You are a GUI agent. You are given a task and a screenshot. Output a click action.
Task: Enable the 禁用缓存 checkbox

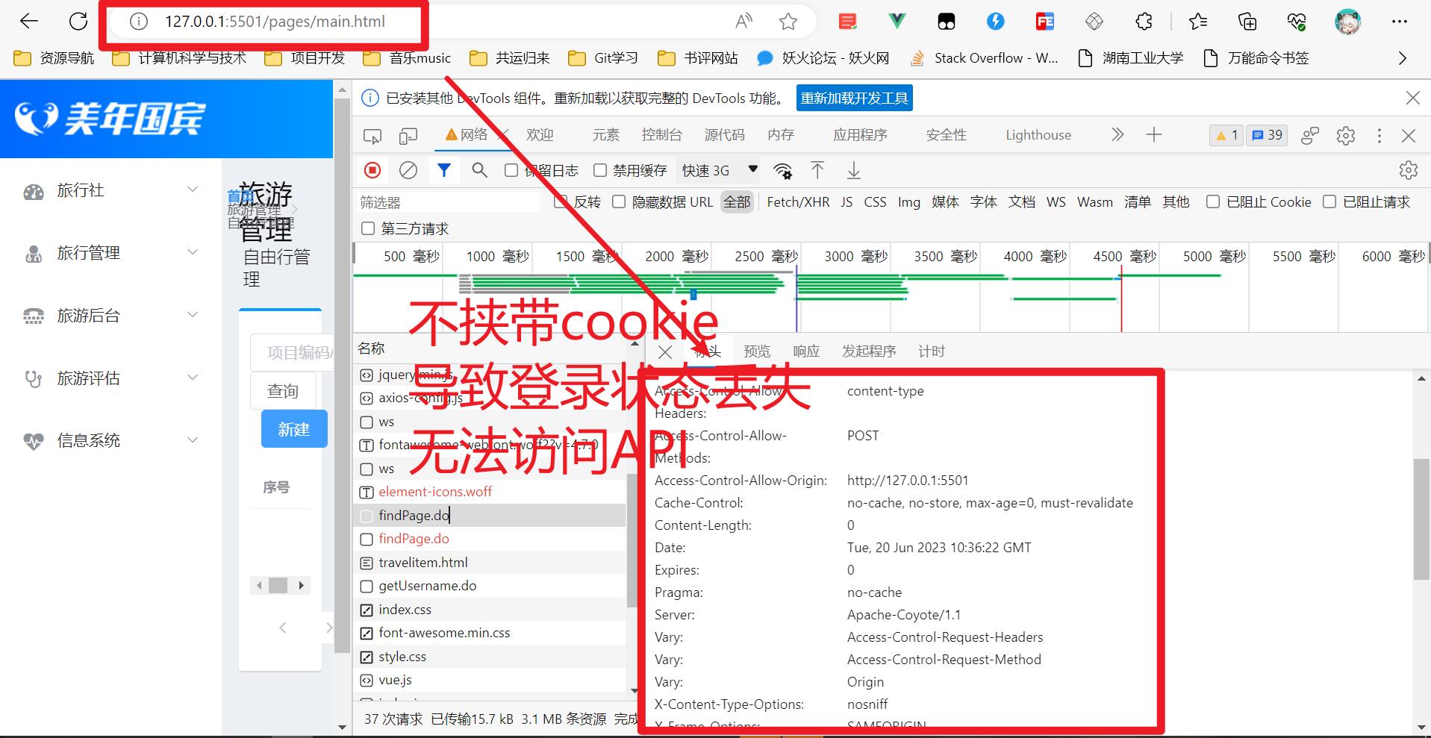(600, 170)
